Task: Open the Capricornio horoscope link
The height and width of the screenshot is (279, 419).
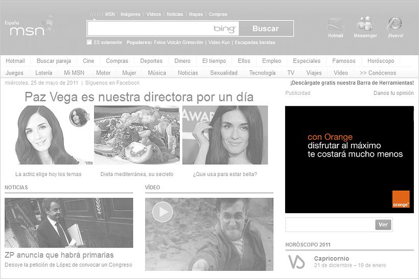Action: pyautogui.click(x=332, y=259)
